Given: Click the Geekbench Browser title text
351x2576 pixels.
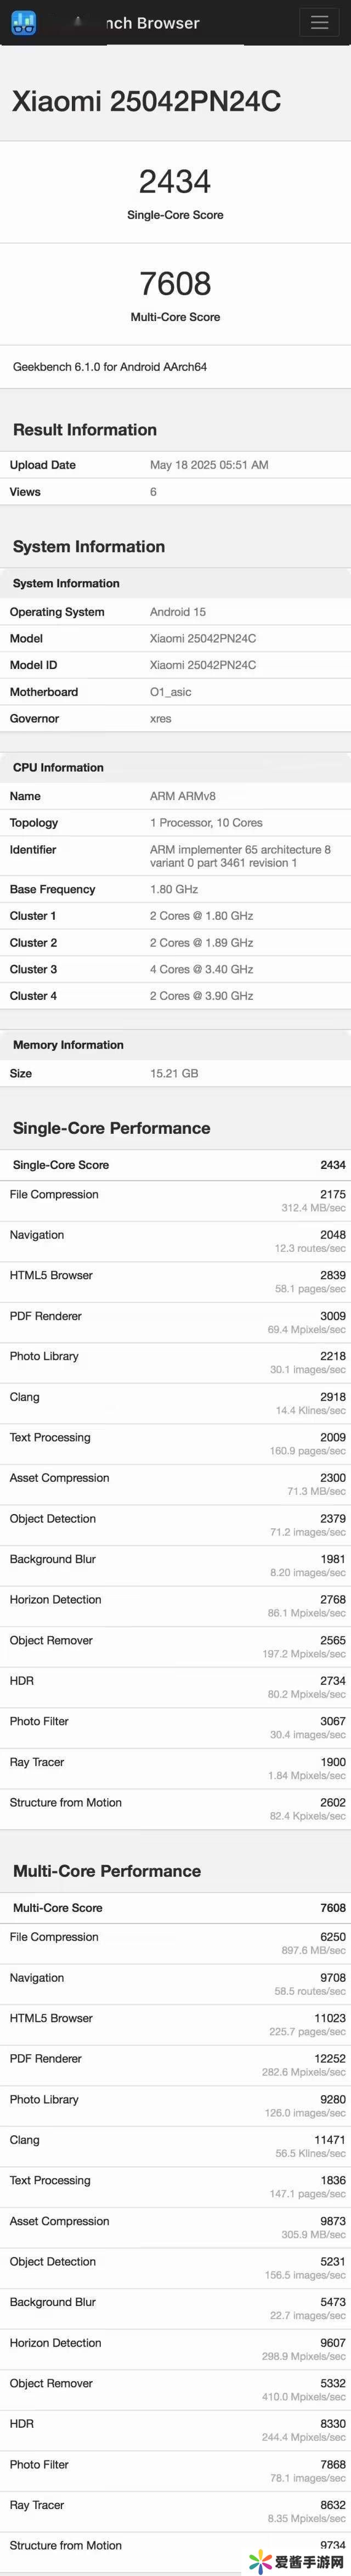Looking at the screenshot, I should tap(150, 23).
